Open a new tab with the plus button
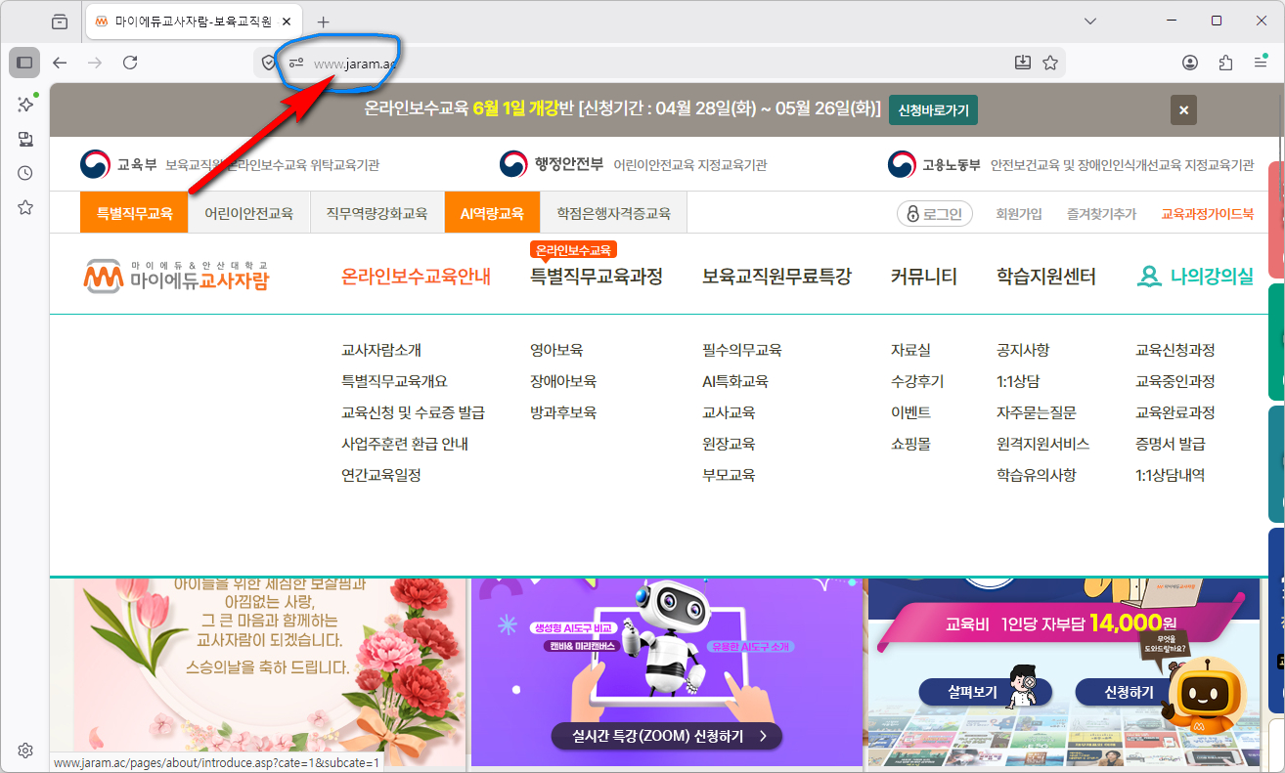Image resolution: width=1285 pixels, height=773 pixels. point(324,21)
